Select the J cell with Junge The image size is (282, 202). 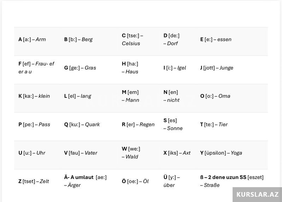pos(217,68)
